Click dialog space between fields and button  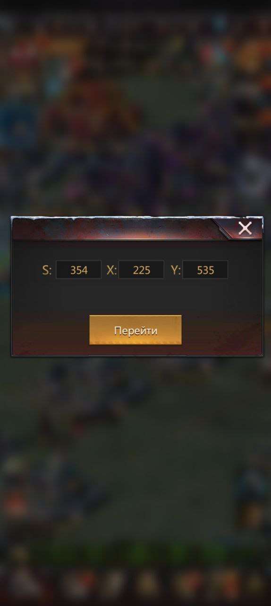coord(135,297)
